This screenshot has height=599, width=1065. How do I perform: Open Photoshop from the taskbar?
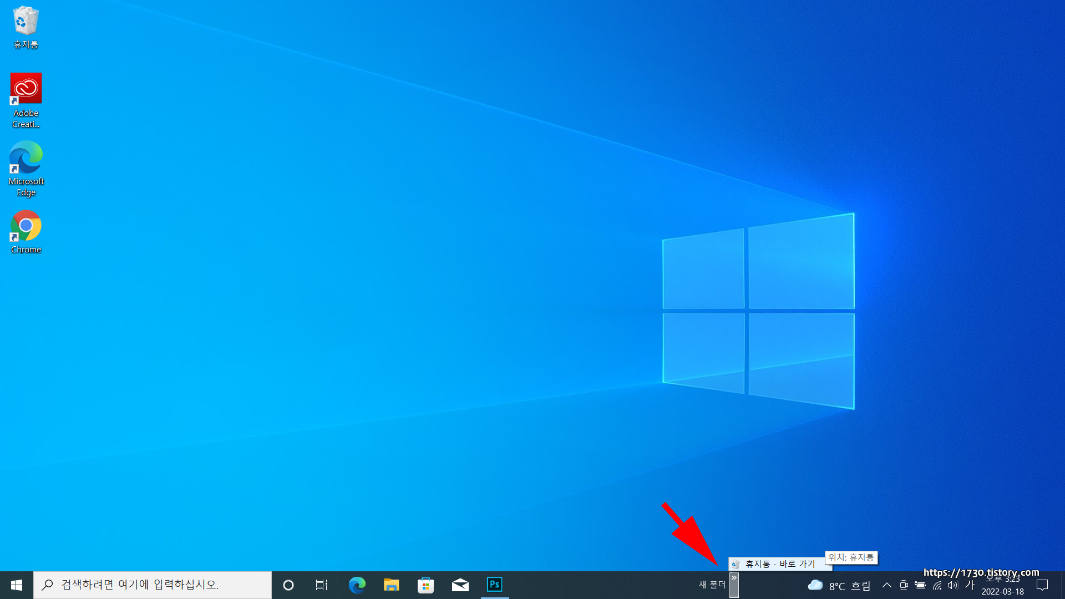tap(494, 585)
